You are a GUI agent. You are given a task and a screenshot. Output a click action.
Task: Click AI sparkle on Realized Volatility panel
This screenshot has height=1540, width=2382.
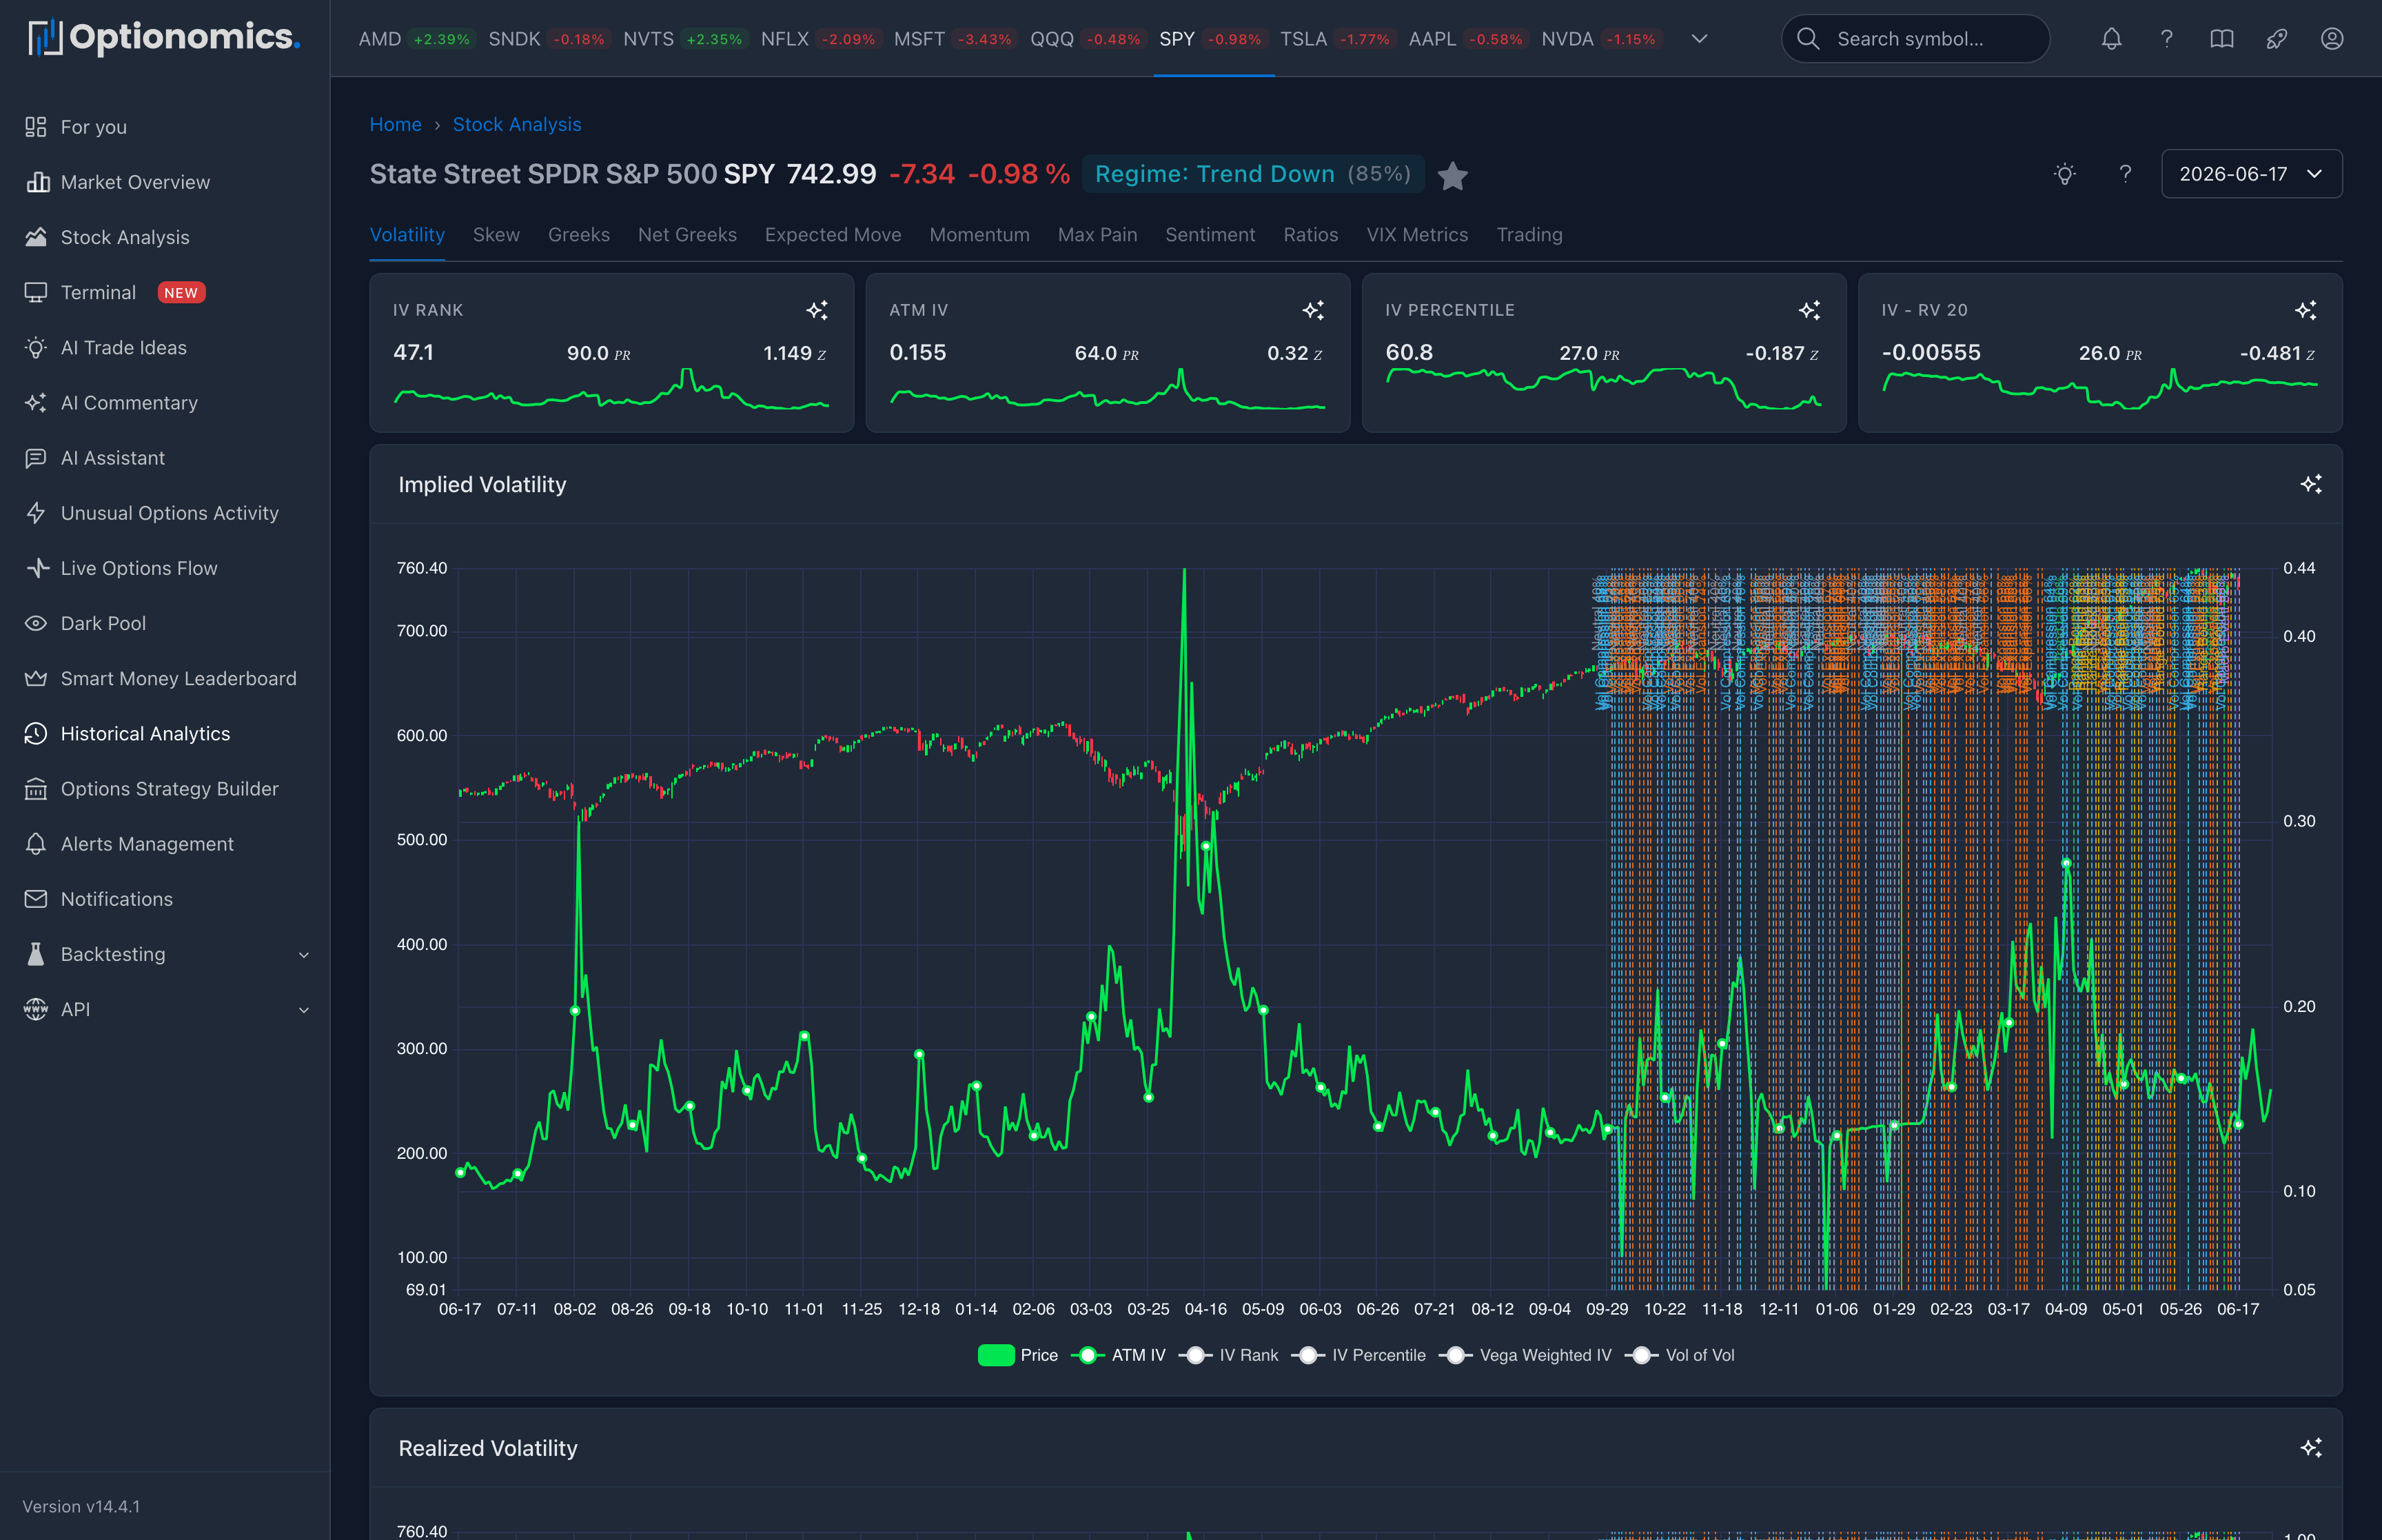(2310, 1447)
